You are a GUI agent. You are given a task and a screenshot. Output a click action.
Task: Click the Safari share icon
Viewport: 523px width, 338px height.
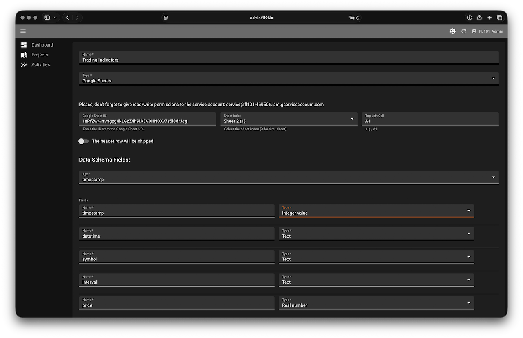point(479,18)
